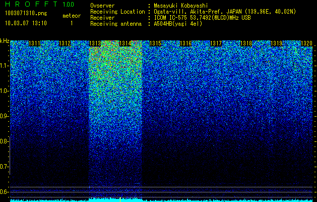
Task: Click the 1320 time marker
Action: 307,43
